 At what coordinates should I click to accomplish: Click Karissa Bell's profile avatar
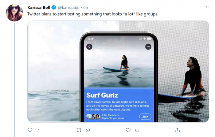pos(14,13)
